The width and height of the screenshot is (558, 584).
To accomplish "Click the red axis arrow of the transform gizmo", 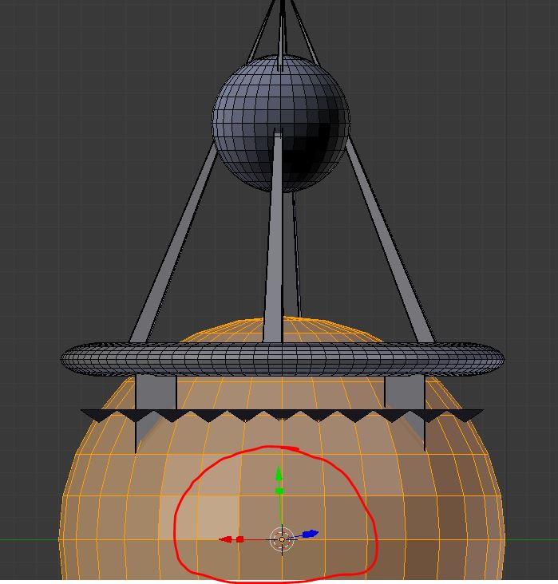I will [225, 539].
